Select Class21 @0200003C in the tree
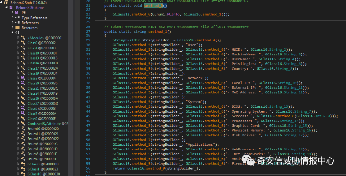Screen dimensions: 346x176 coord(43,88)
